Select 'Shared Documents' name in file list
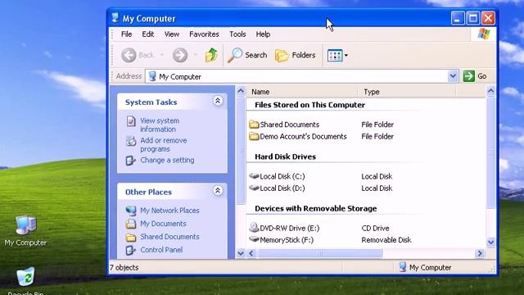Screen dimensions: 524x295 pyautogui.click(x=289, y=125)
